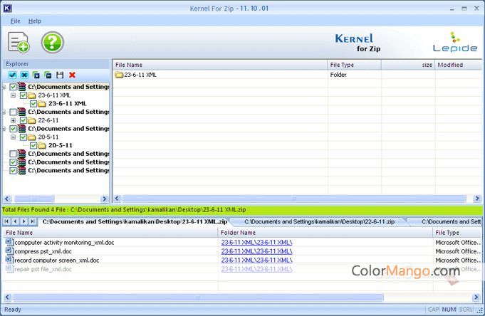Click the Collapse All tree icon
Screen dimensions: 485x316
[48, 75]
